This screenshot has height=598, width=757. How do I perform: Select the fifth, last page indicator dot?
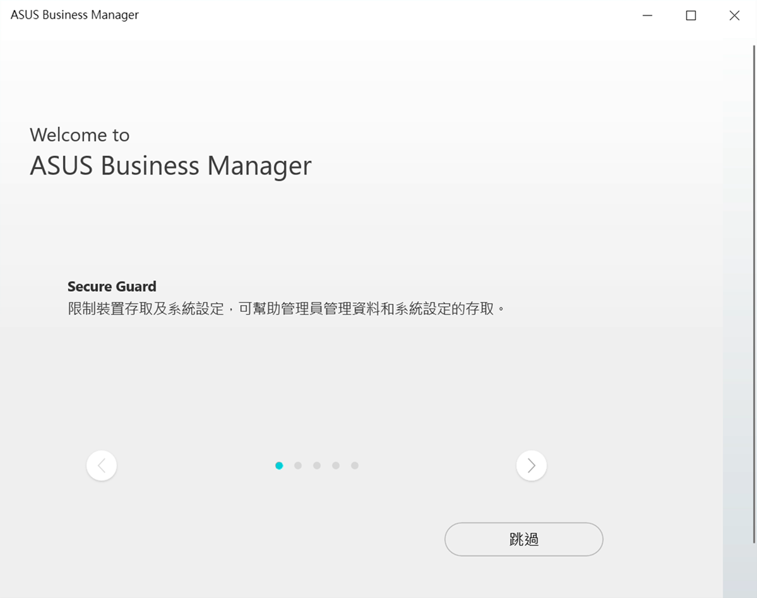click(x=355, y=466)
